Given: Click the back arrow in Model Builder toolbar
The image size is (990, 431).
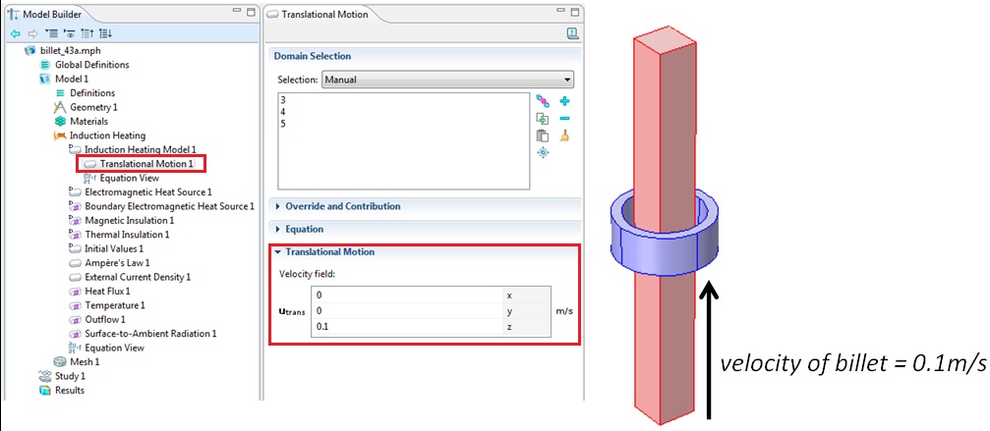Looking at the screenshot, I should [15, 32].
